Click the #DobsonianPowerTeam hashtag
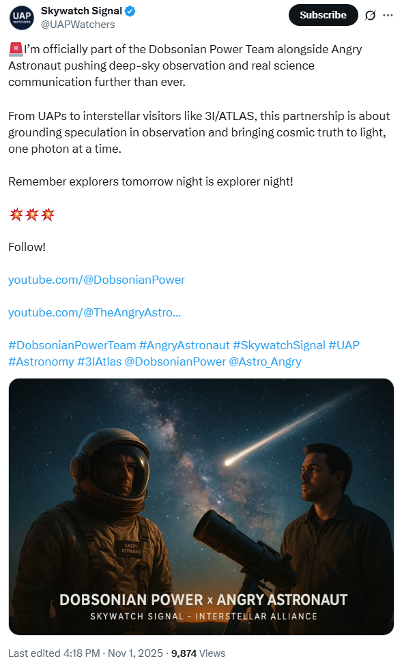 [72, 345]
